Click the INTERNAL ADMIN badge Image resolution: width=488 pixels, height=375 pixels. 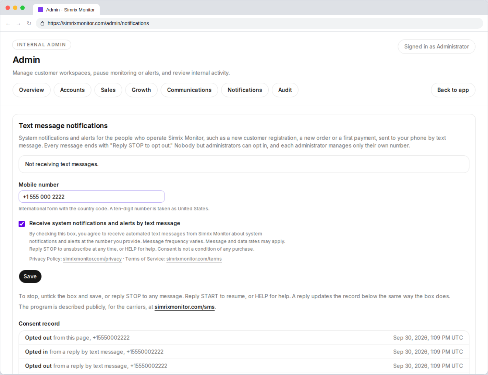click(x=42, y=45)
